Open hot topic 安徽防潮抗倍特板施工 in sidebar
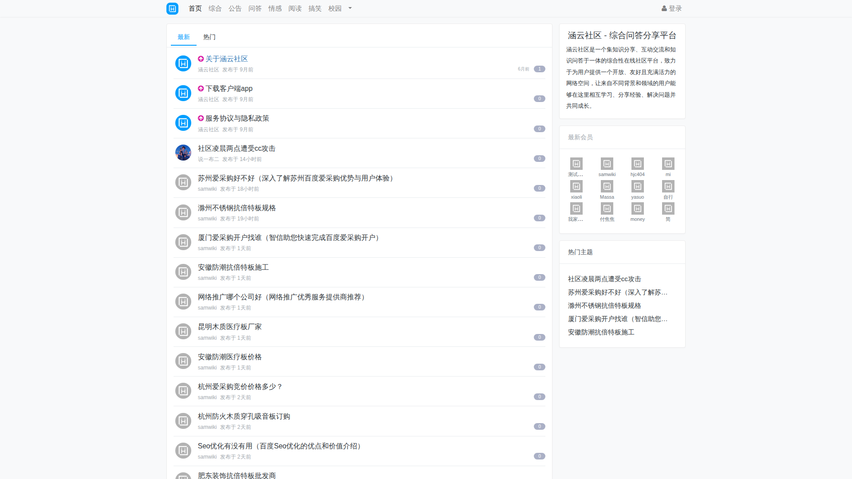Viewport: 852px width, 479px height. (x=601, y=332)
